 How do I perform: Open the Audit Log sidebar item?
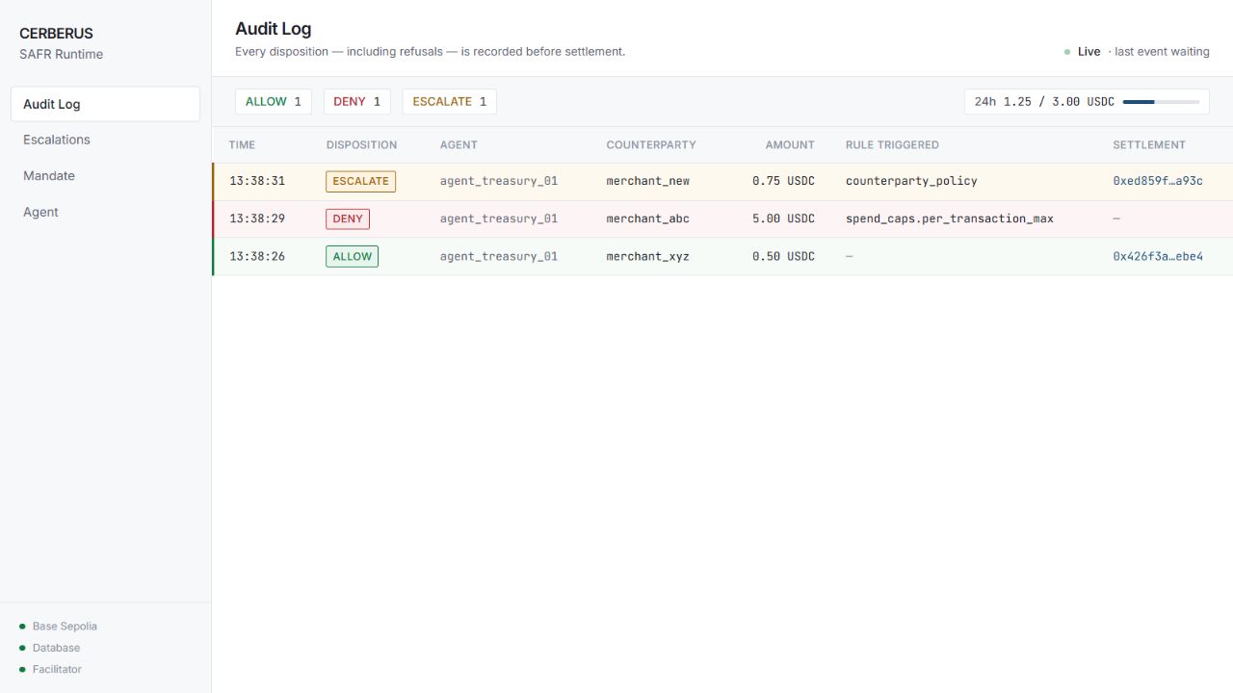(105, 104)
